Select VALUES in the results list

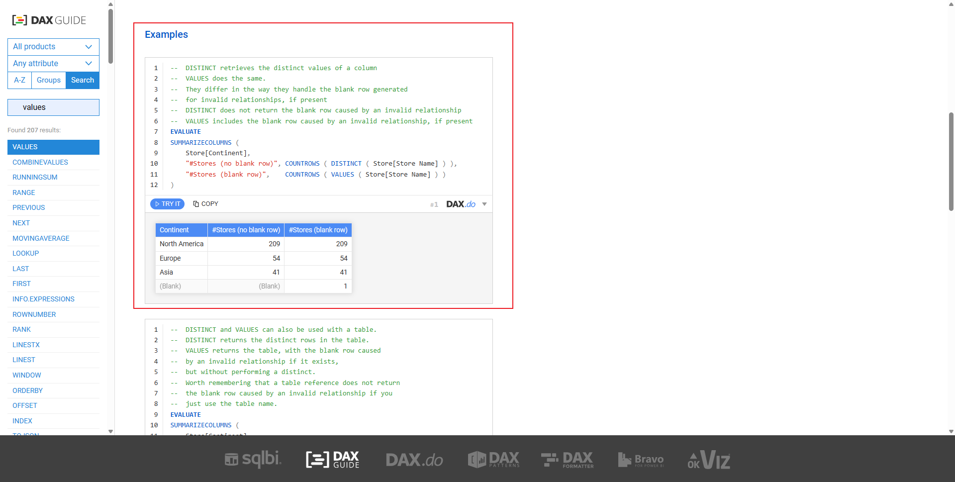click(x=53, y=147)
